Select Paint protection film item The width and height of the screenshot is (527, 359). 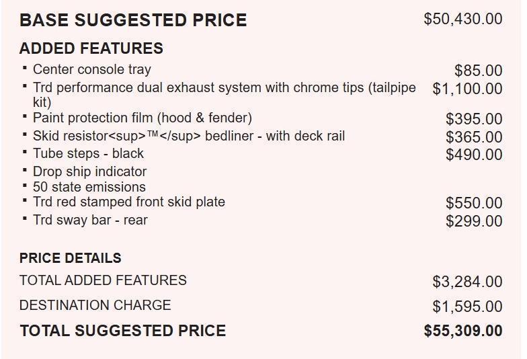tap(143, 118)
